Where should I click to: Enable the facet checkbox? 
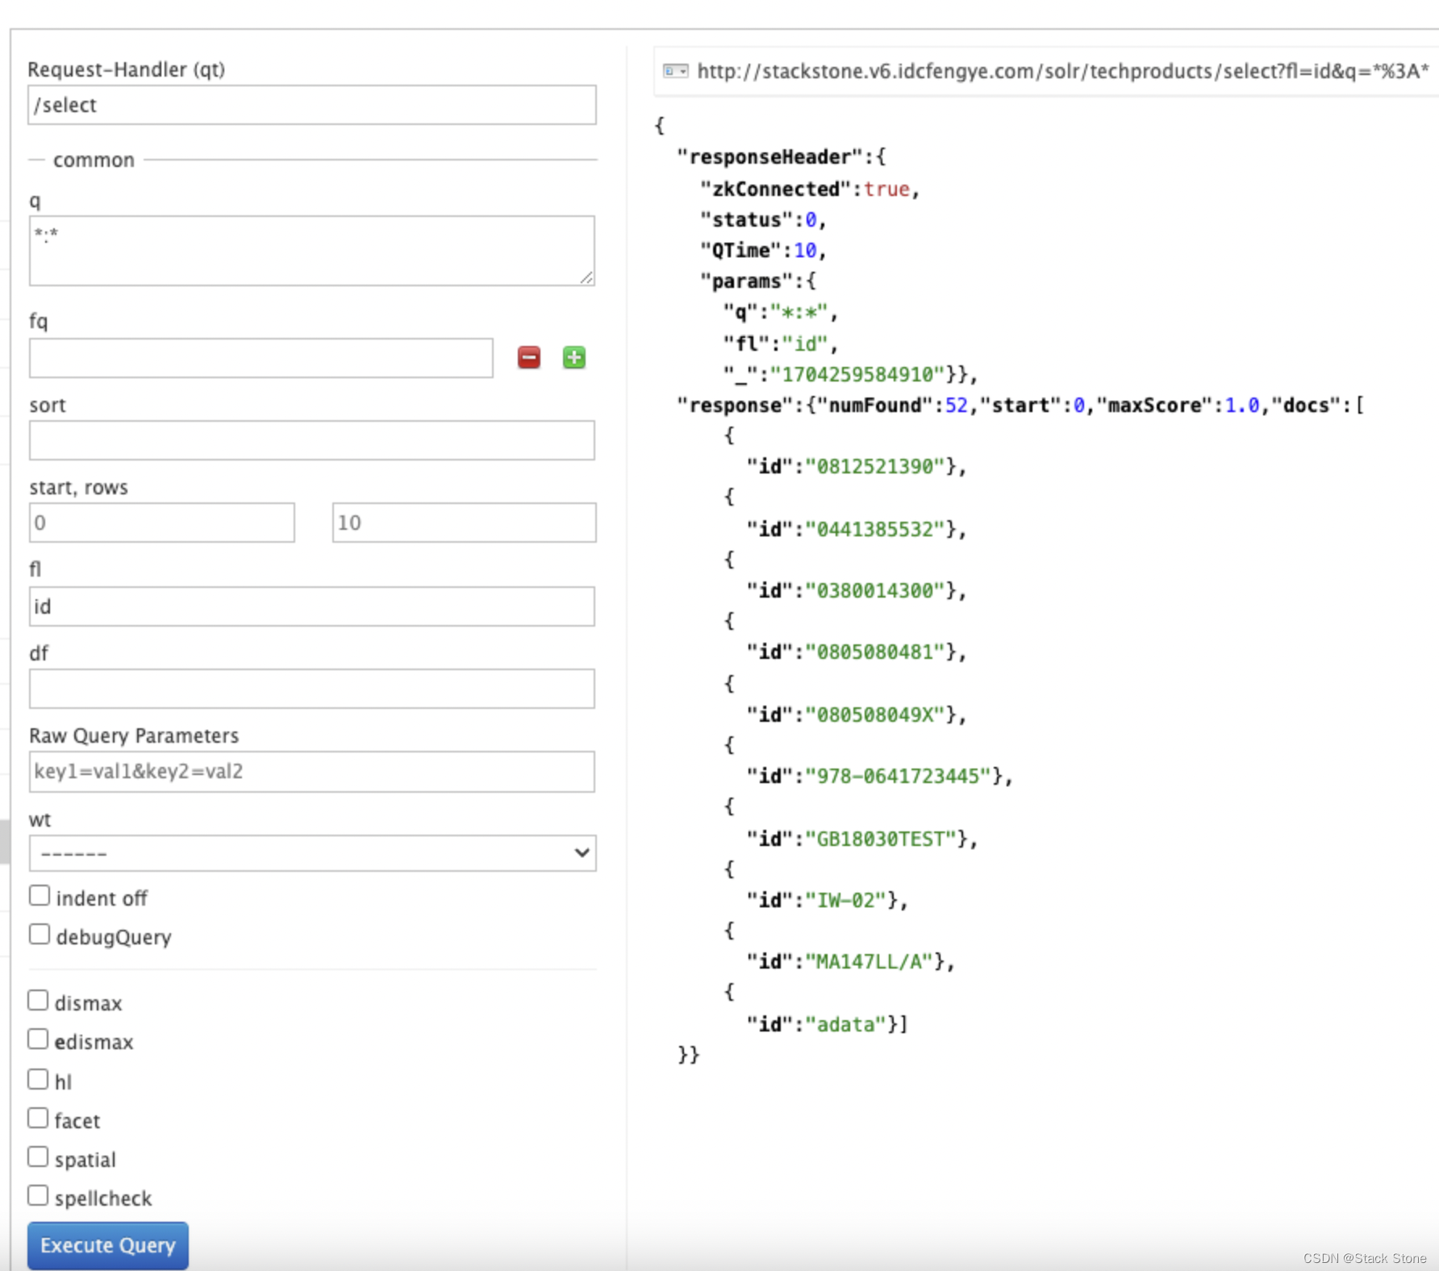(x=38, y=1118)
